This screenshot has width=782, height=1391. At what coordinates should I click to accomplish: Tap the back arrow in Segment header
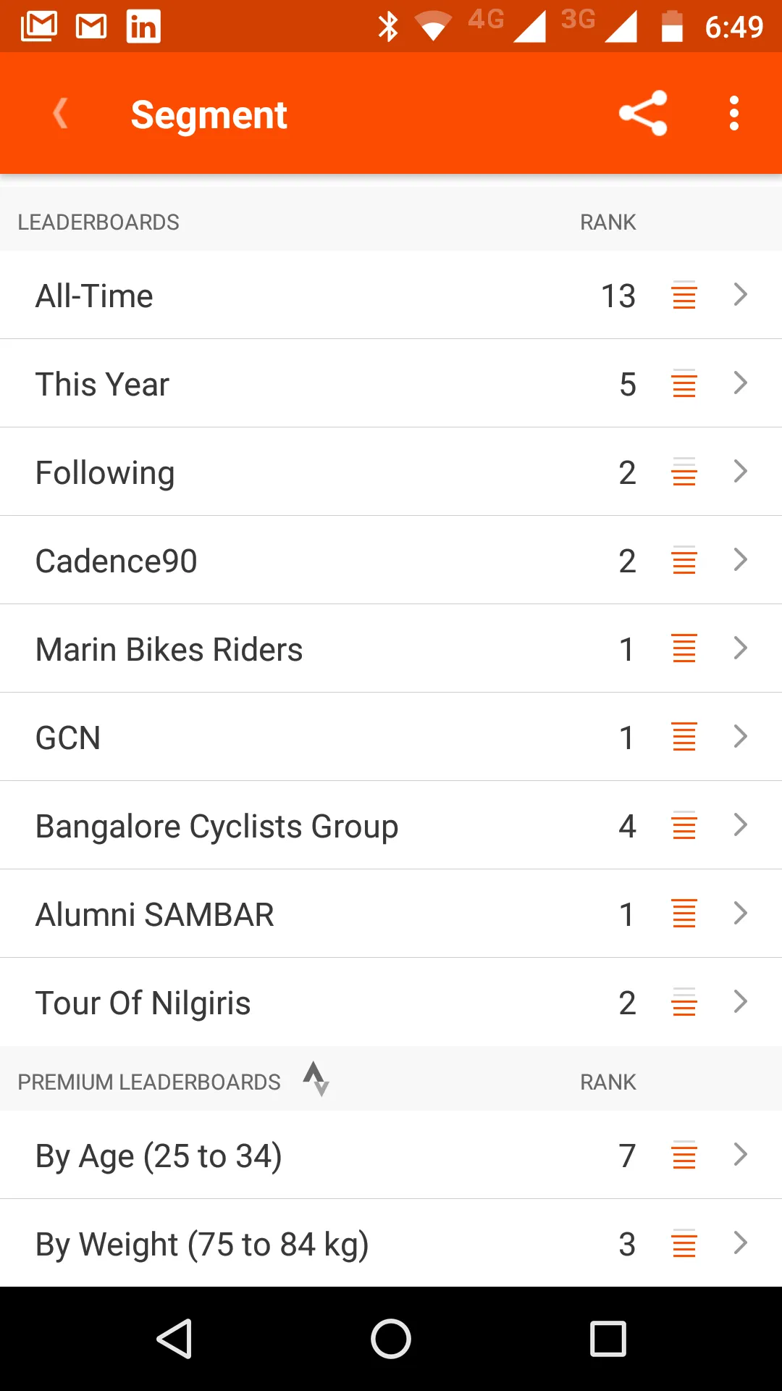[61, 114]
